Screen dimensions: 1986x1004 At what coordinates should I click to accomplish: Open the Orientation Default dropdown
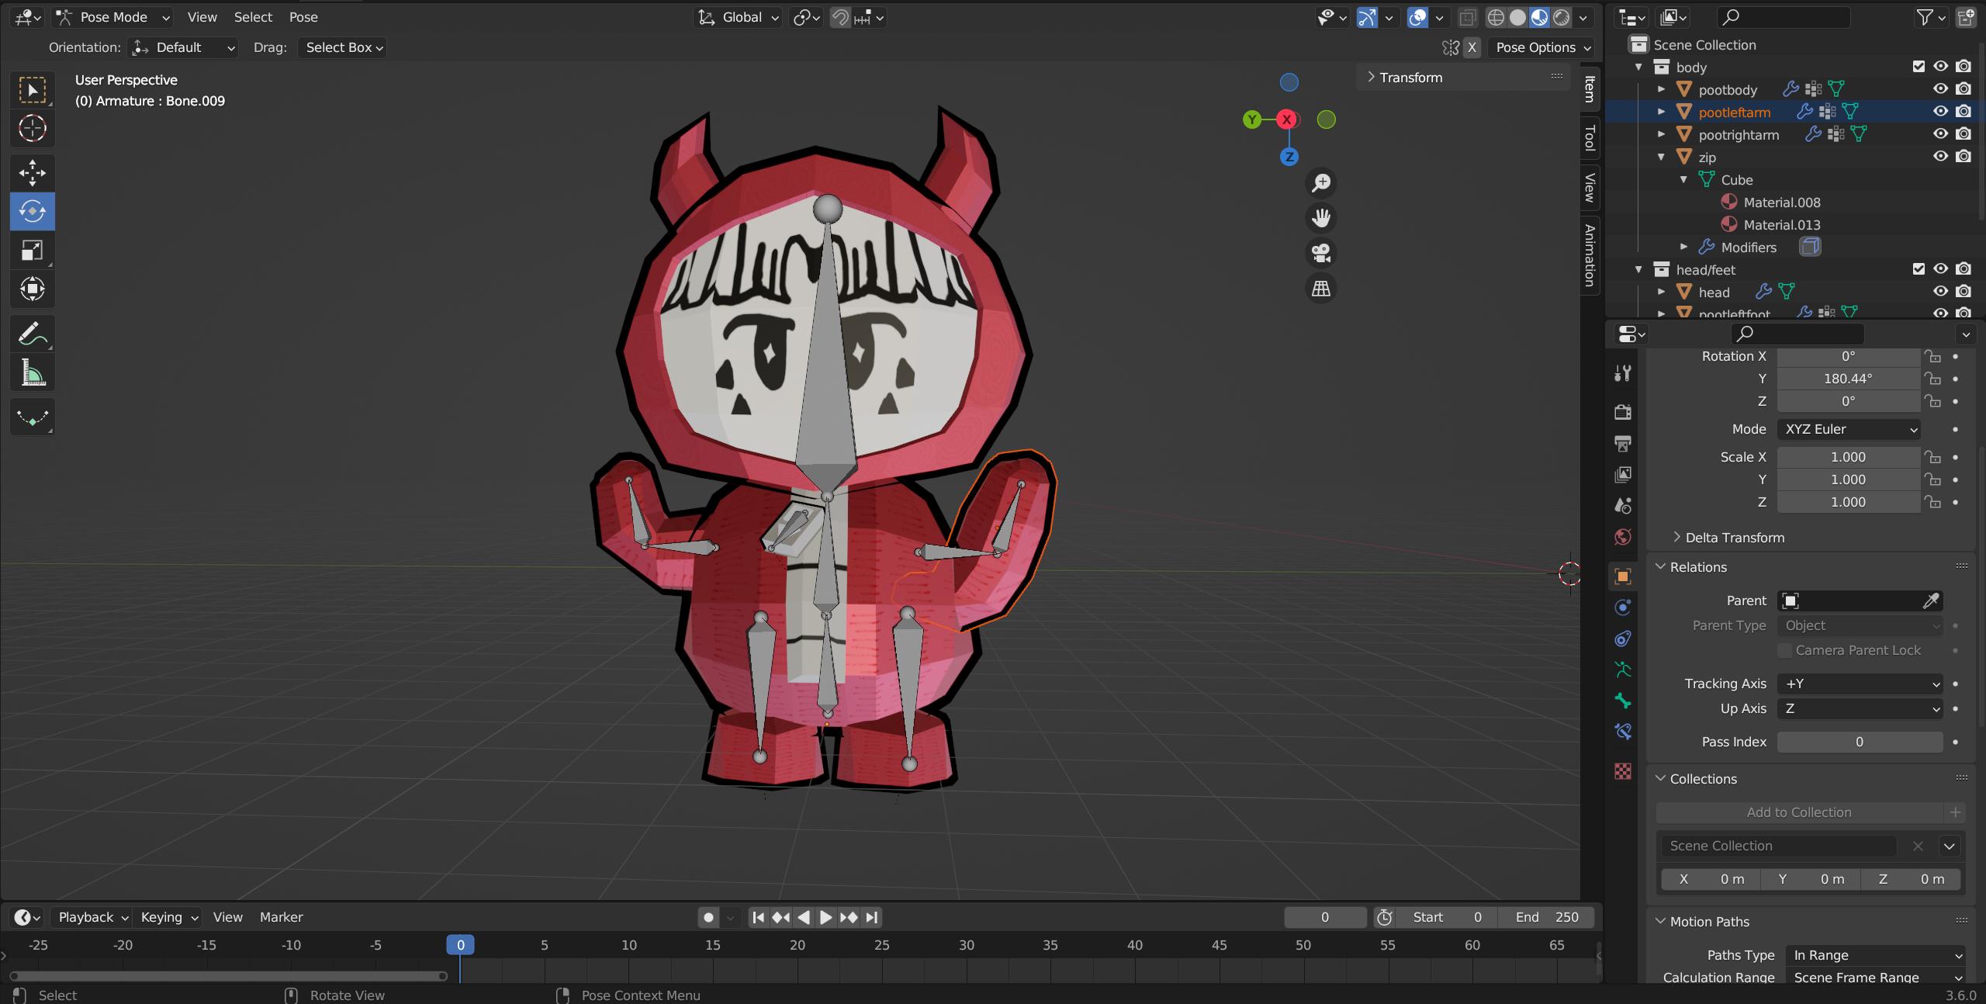(x=183, y=47)
